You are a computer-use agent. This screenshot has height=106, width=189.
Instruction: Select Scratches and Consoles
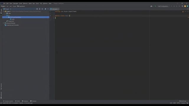[12, 25]
